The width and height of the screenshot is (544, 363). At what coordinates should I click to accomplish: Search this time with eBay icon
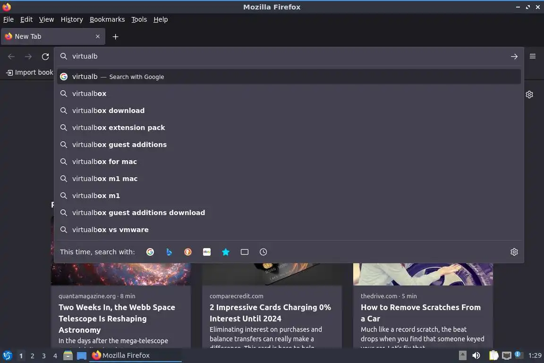[x=207, y=252]
